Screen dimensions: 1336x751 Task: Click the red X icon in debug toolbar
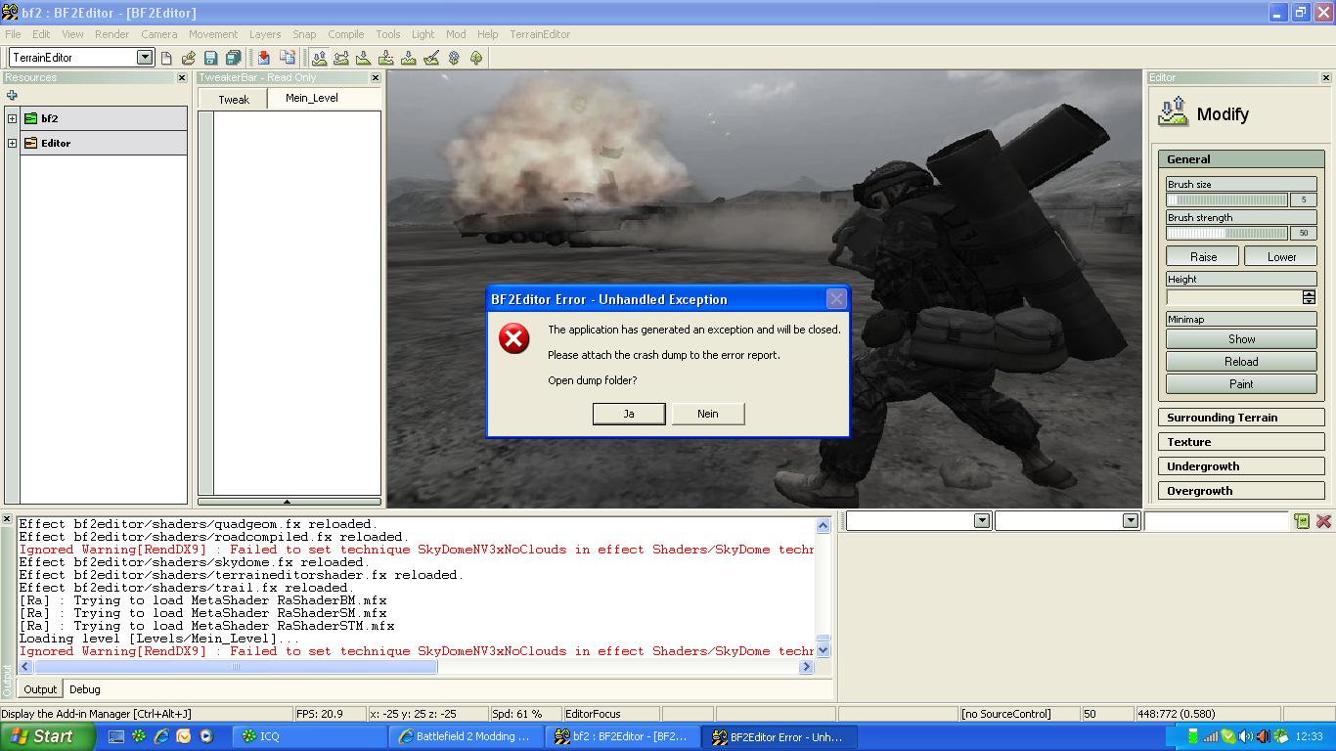(1324, 521)
